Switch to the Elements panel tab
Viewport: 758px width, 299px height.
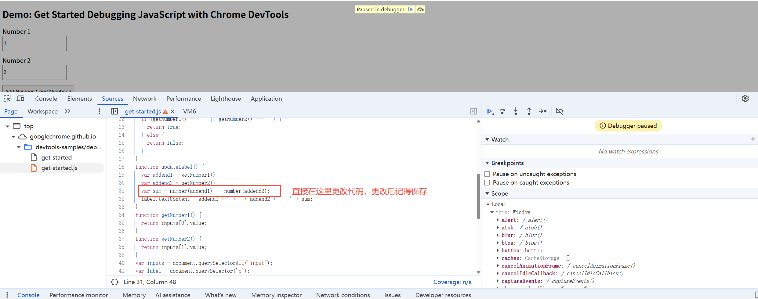pos(79,99)
